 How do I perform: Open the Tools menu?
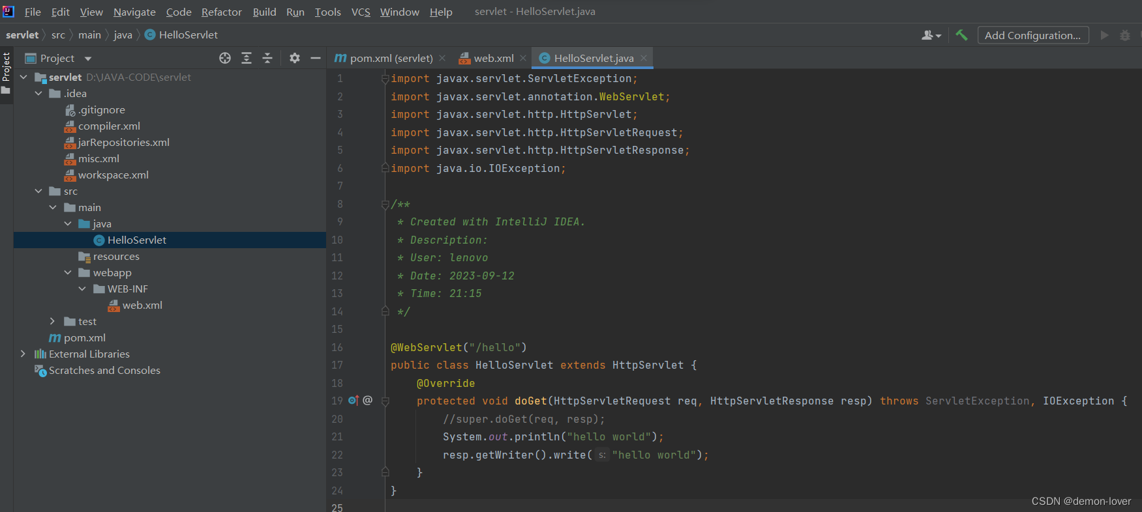point(328,12)
